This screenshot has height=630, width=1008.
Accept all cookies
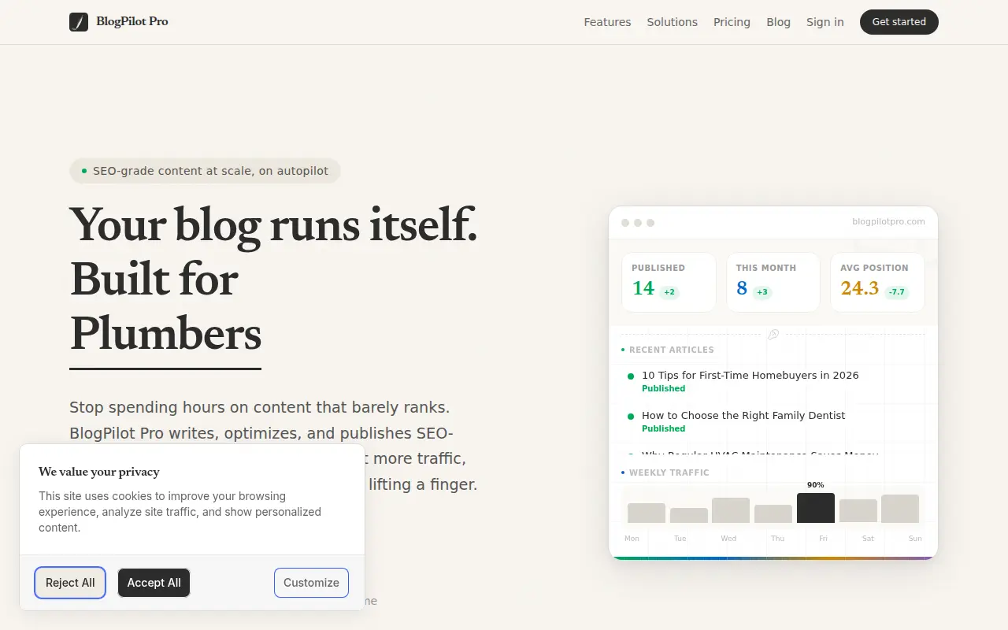click(154, 583)
